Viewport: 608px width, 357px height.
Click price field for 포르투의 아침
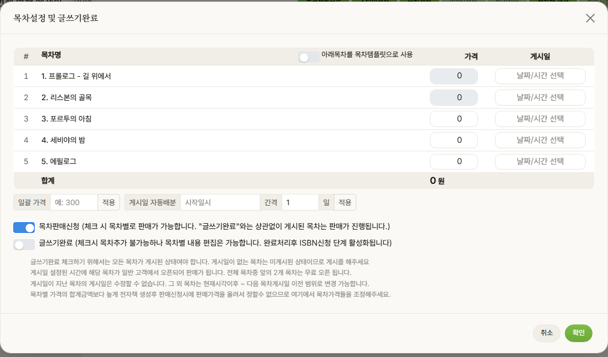[454, 119]
